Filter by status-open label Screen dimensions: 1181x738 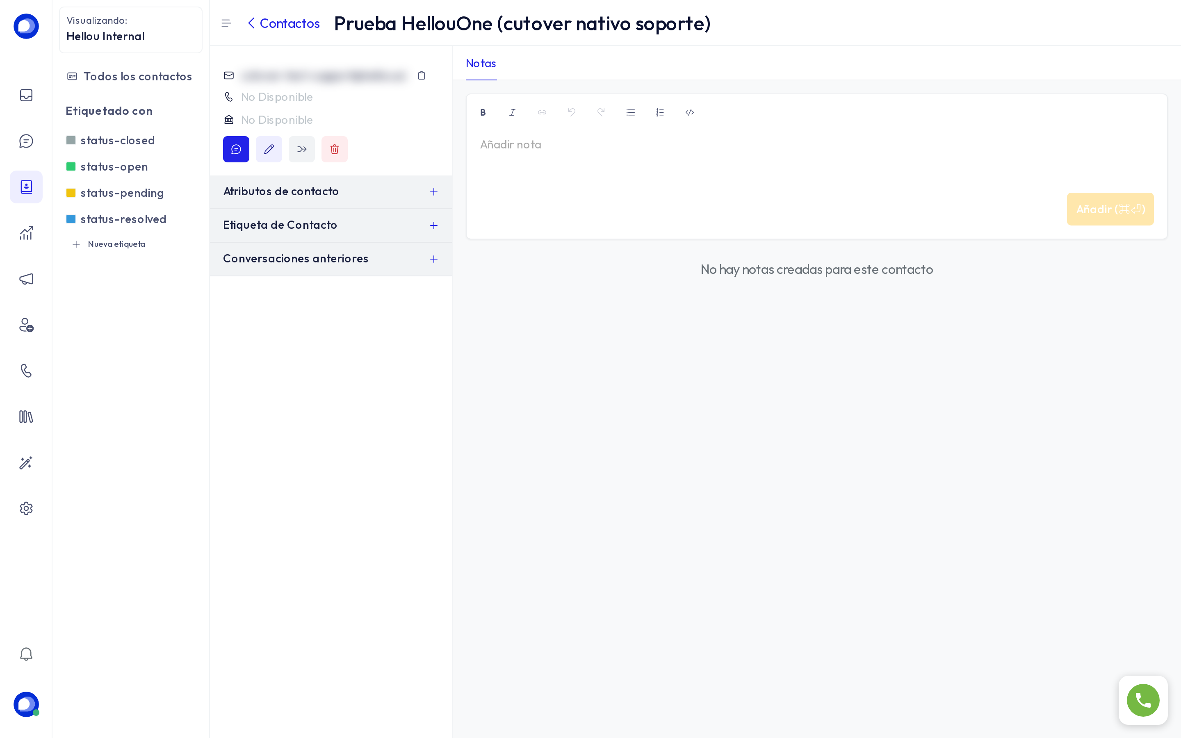[x=107, y=167]
